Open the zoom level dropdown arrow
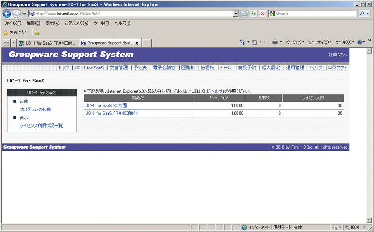This screenshot has height=232, width=374. [x=364, y=227]
